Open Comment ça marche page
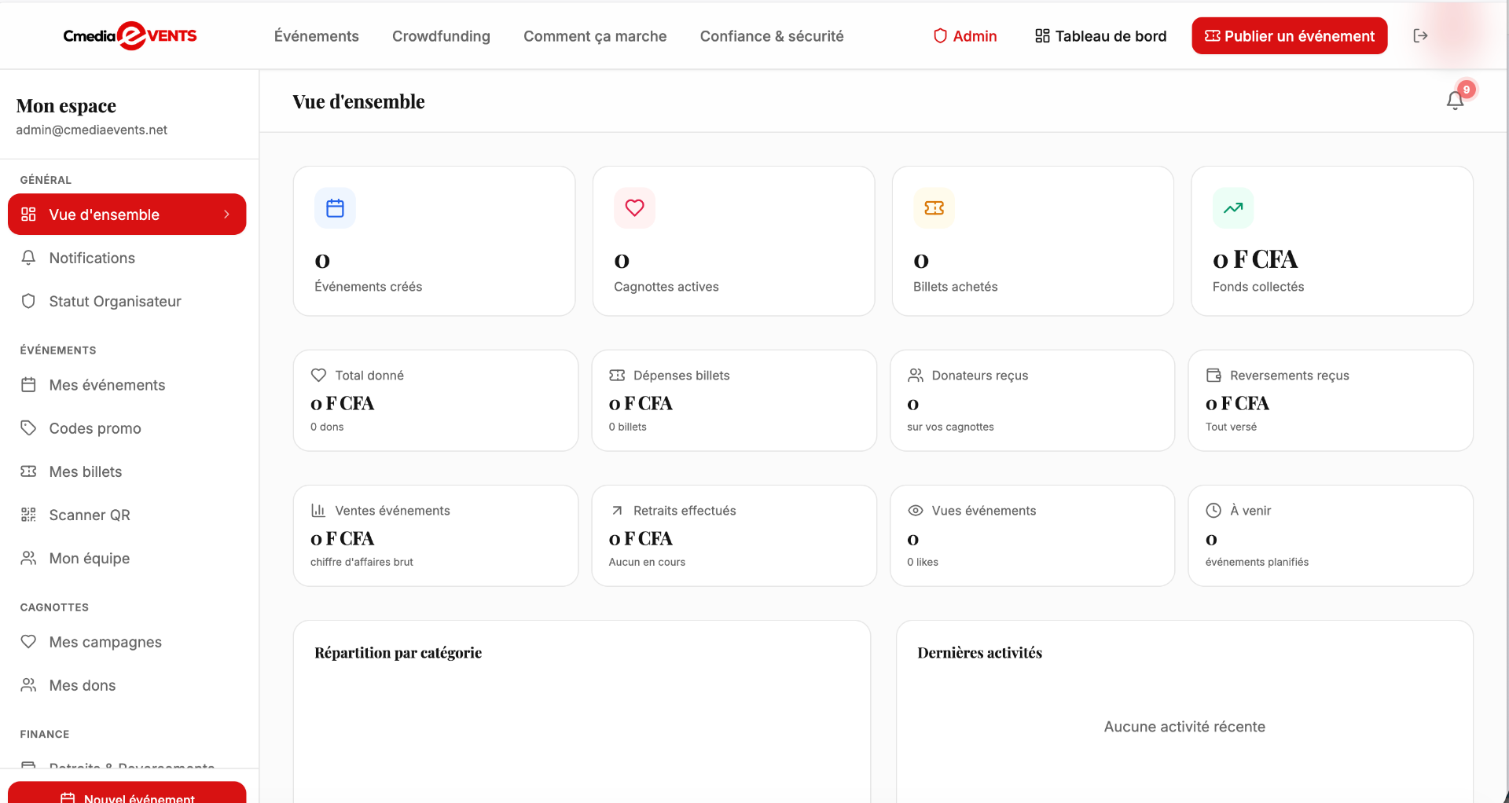This screenshot has width=1509, height=803. click(x=595, y=36)
